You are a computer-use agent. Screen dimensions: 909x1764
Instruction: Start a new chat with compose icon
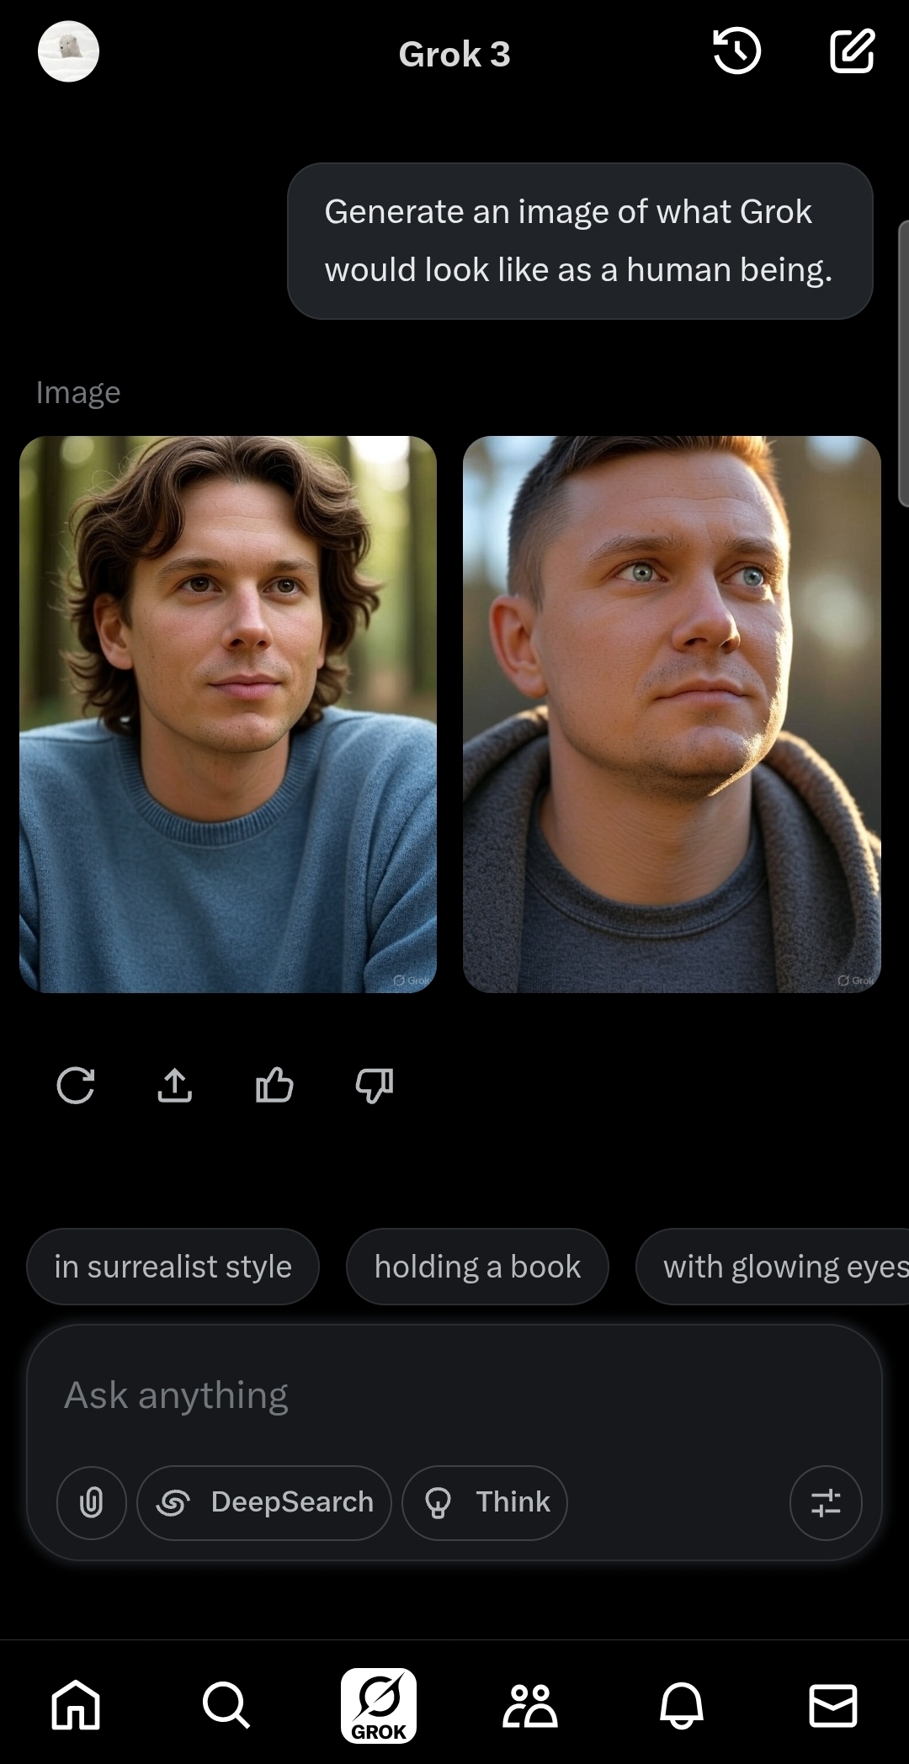point(852,51)
